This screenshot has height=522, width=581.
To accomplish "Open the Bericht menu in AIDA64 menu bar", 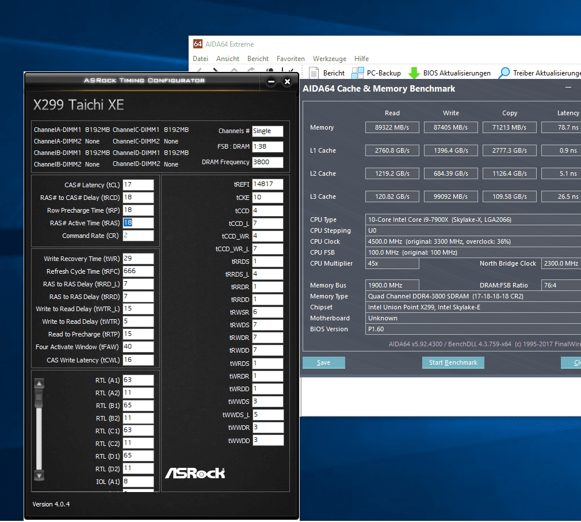I will point(258,59).
